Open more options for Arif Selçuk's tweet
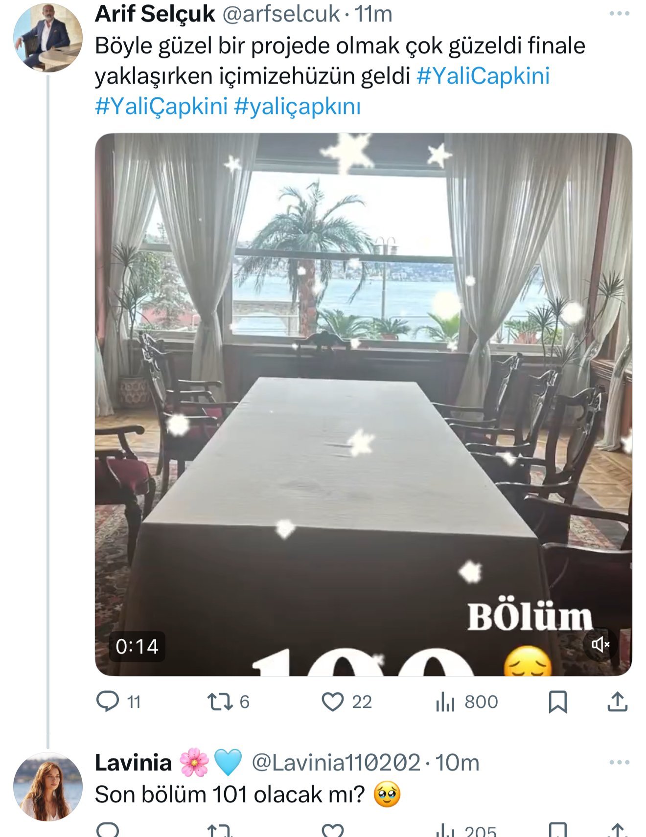Viewport: 646px width, 837px height. tap(619, 14)
